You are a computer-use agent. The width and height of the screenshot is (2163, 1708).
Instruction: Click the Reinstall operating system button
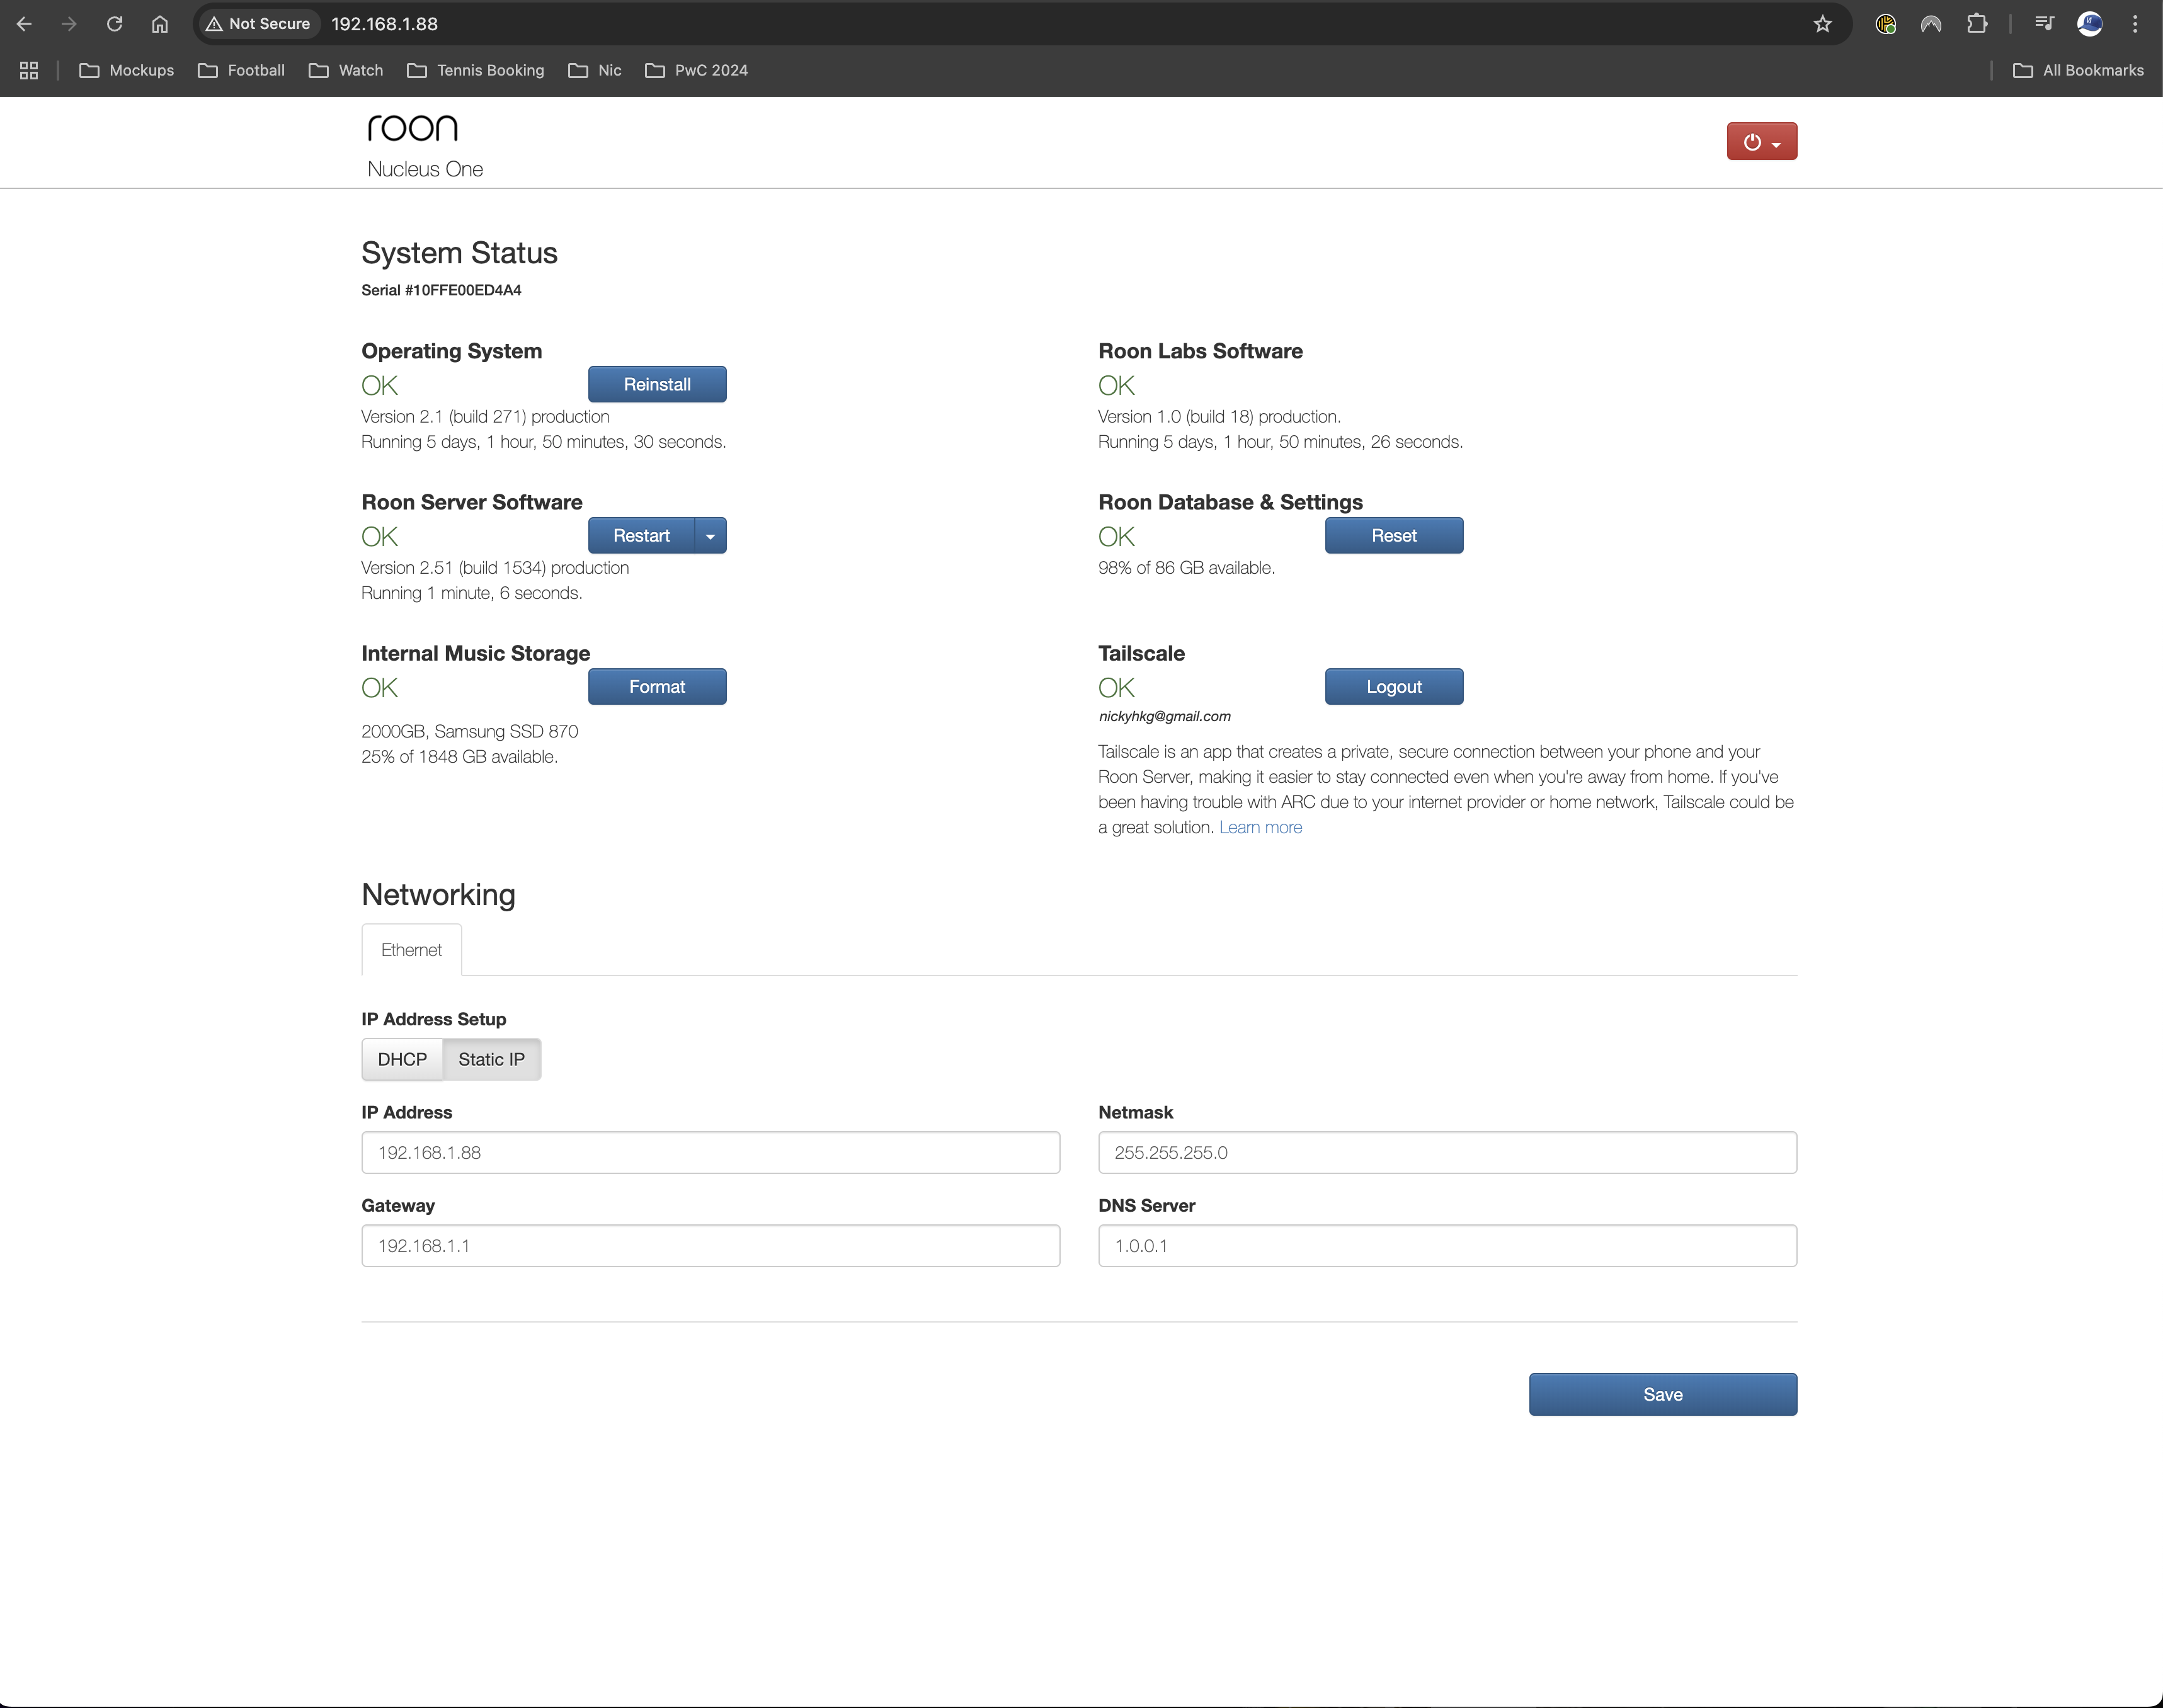coord(657,385)
